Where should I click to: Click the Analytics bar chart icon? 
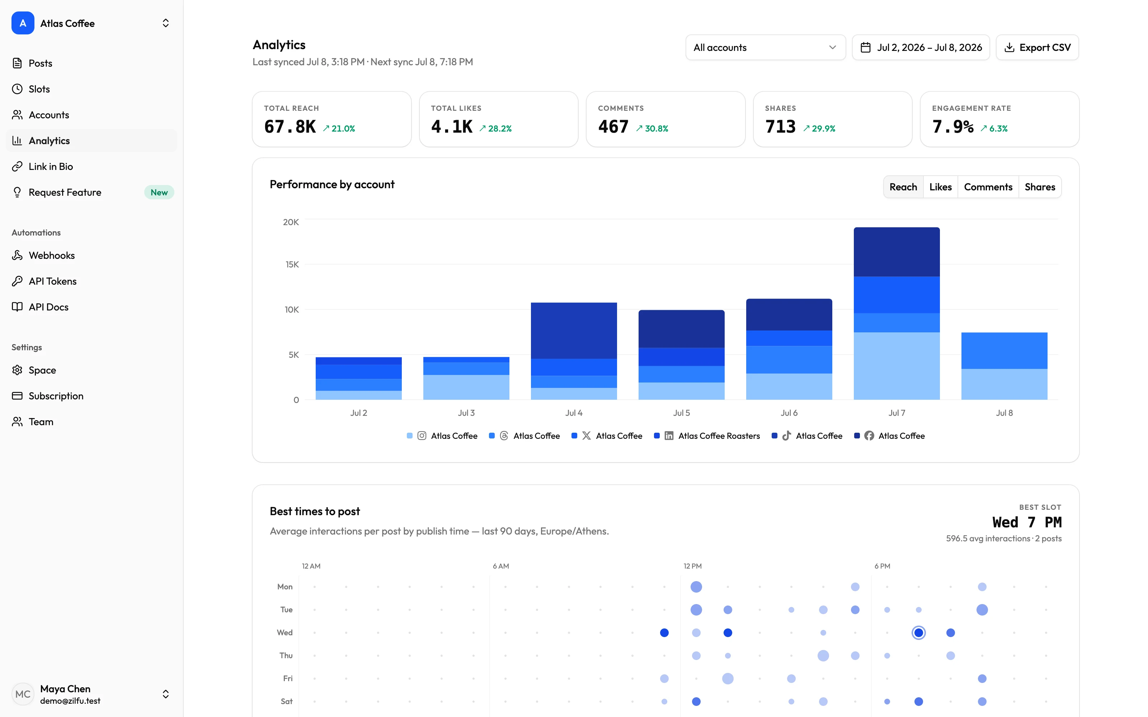coord(17,141)
